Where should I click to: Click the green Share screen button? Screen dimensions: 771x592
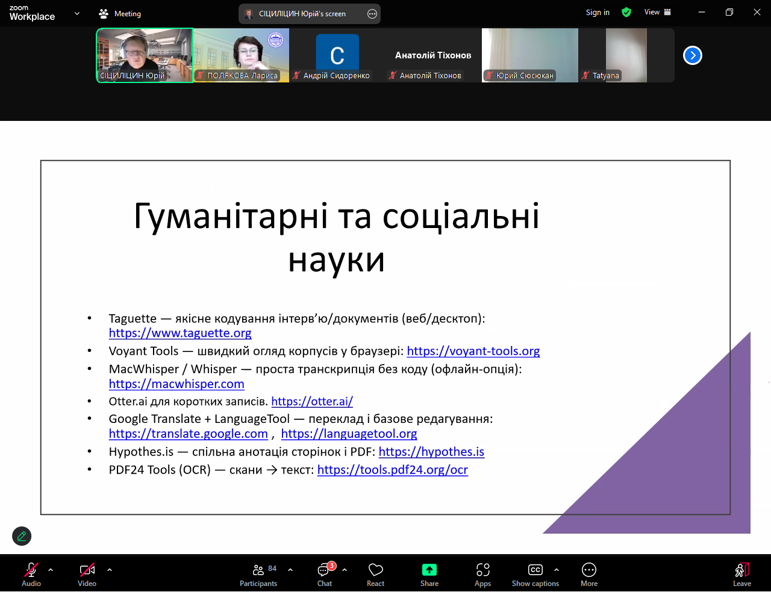[429, 575]
